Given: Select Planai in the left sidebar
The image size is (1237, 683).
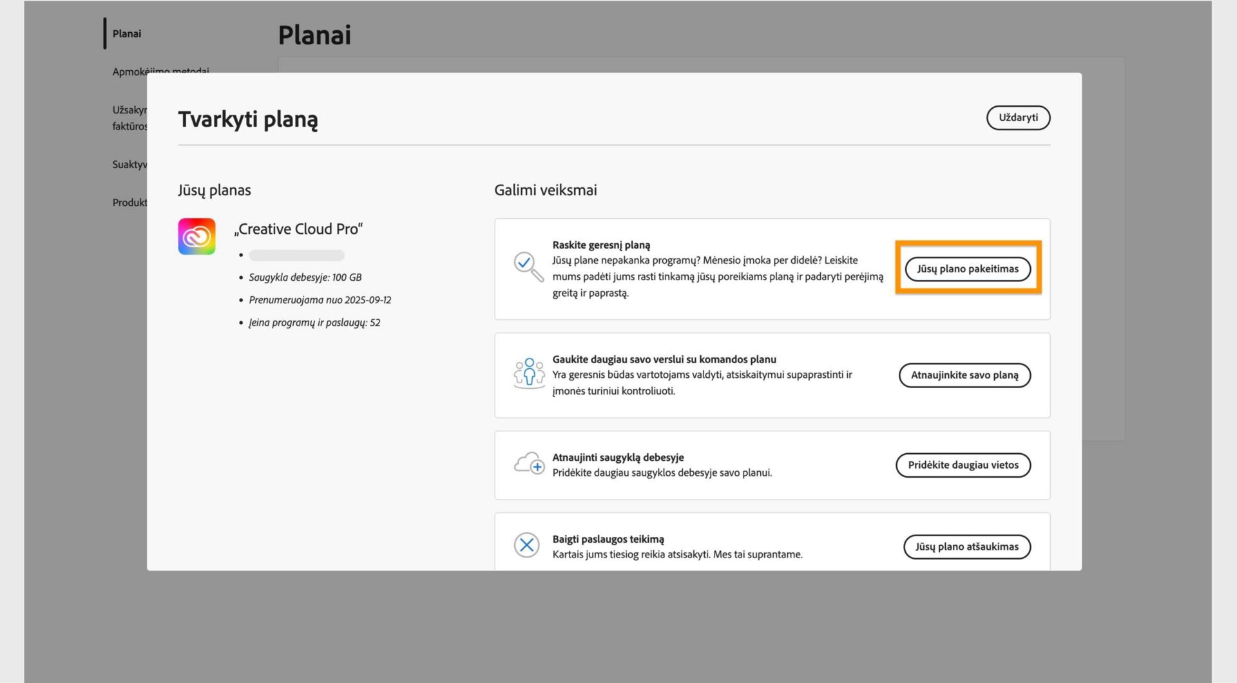Looking at the screenshot, I should pyautogui.click(x=127, y=33).
